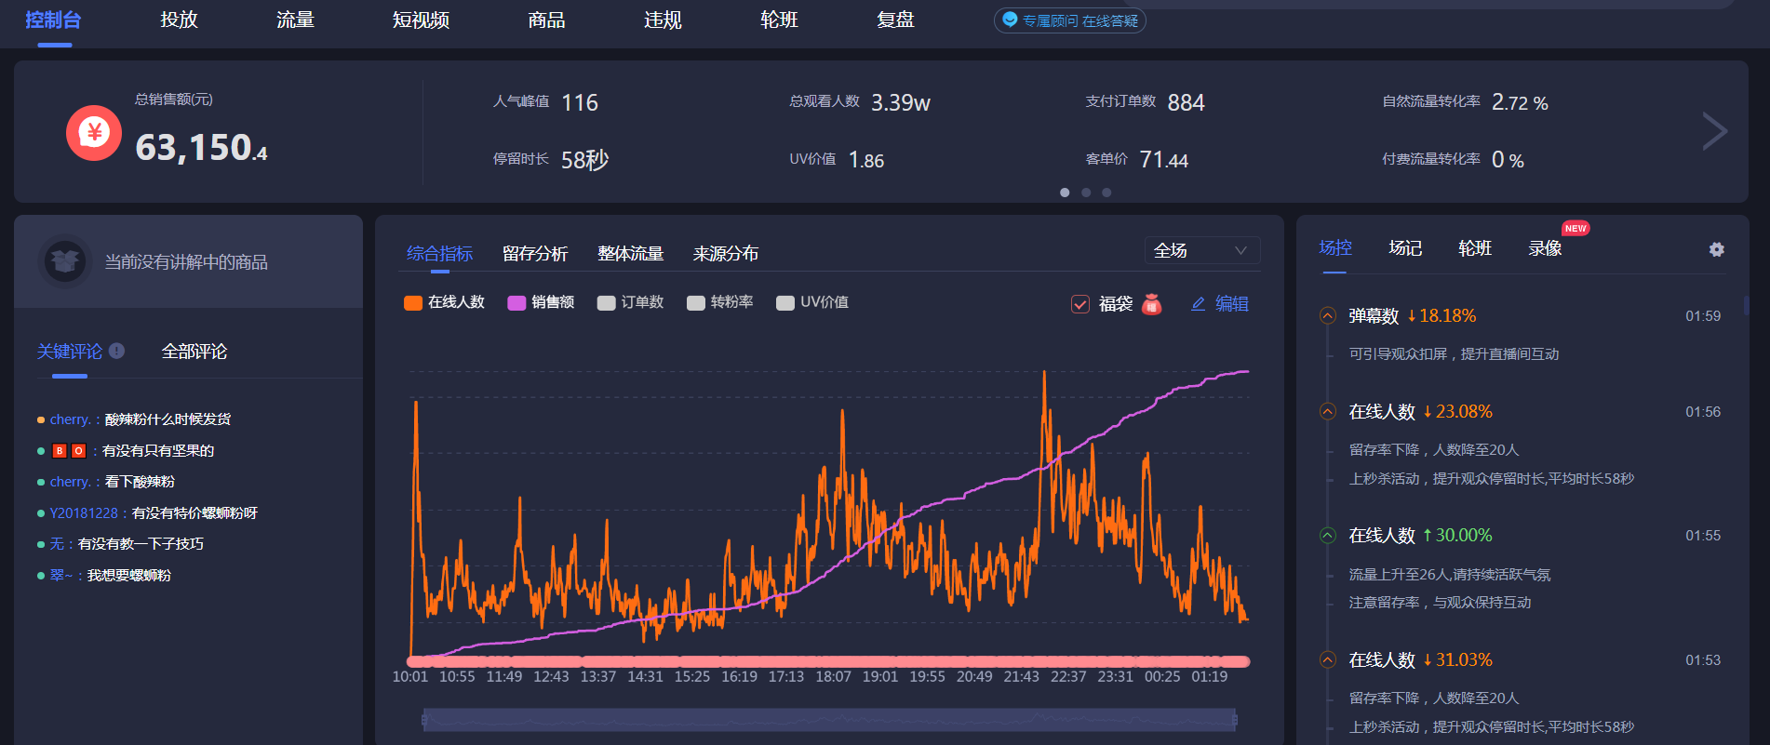The width and height of the screenshot is (1770, 745).
Task: Open the 复盘 top tab
Action: click(x=895, y=20)
